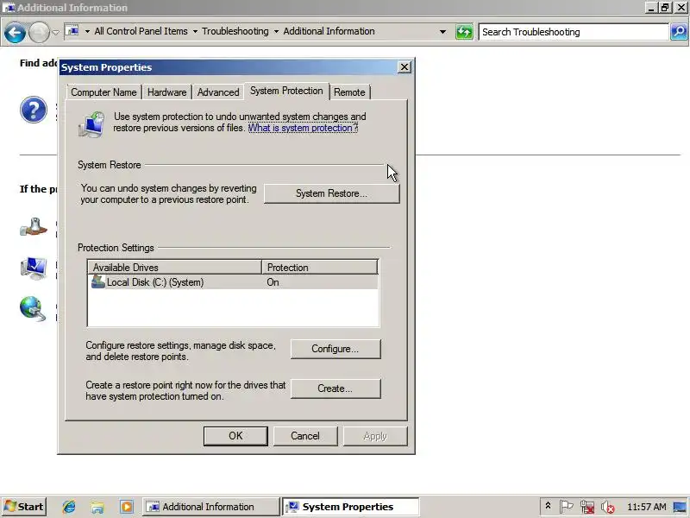Screen dimensions: 690x518
Task: Click the disabled Apply button
Action: click(x=375, y=436)
